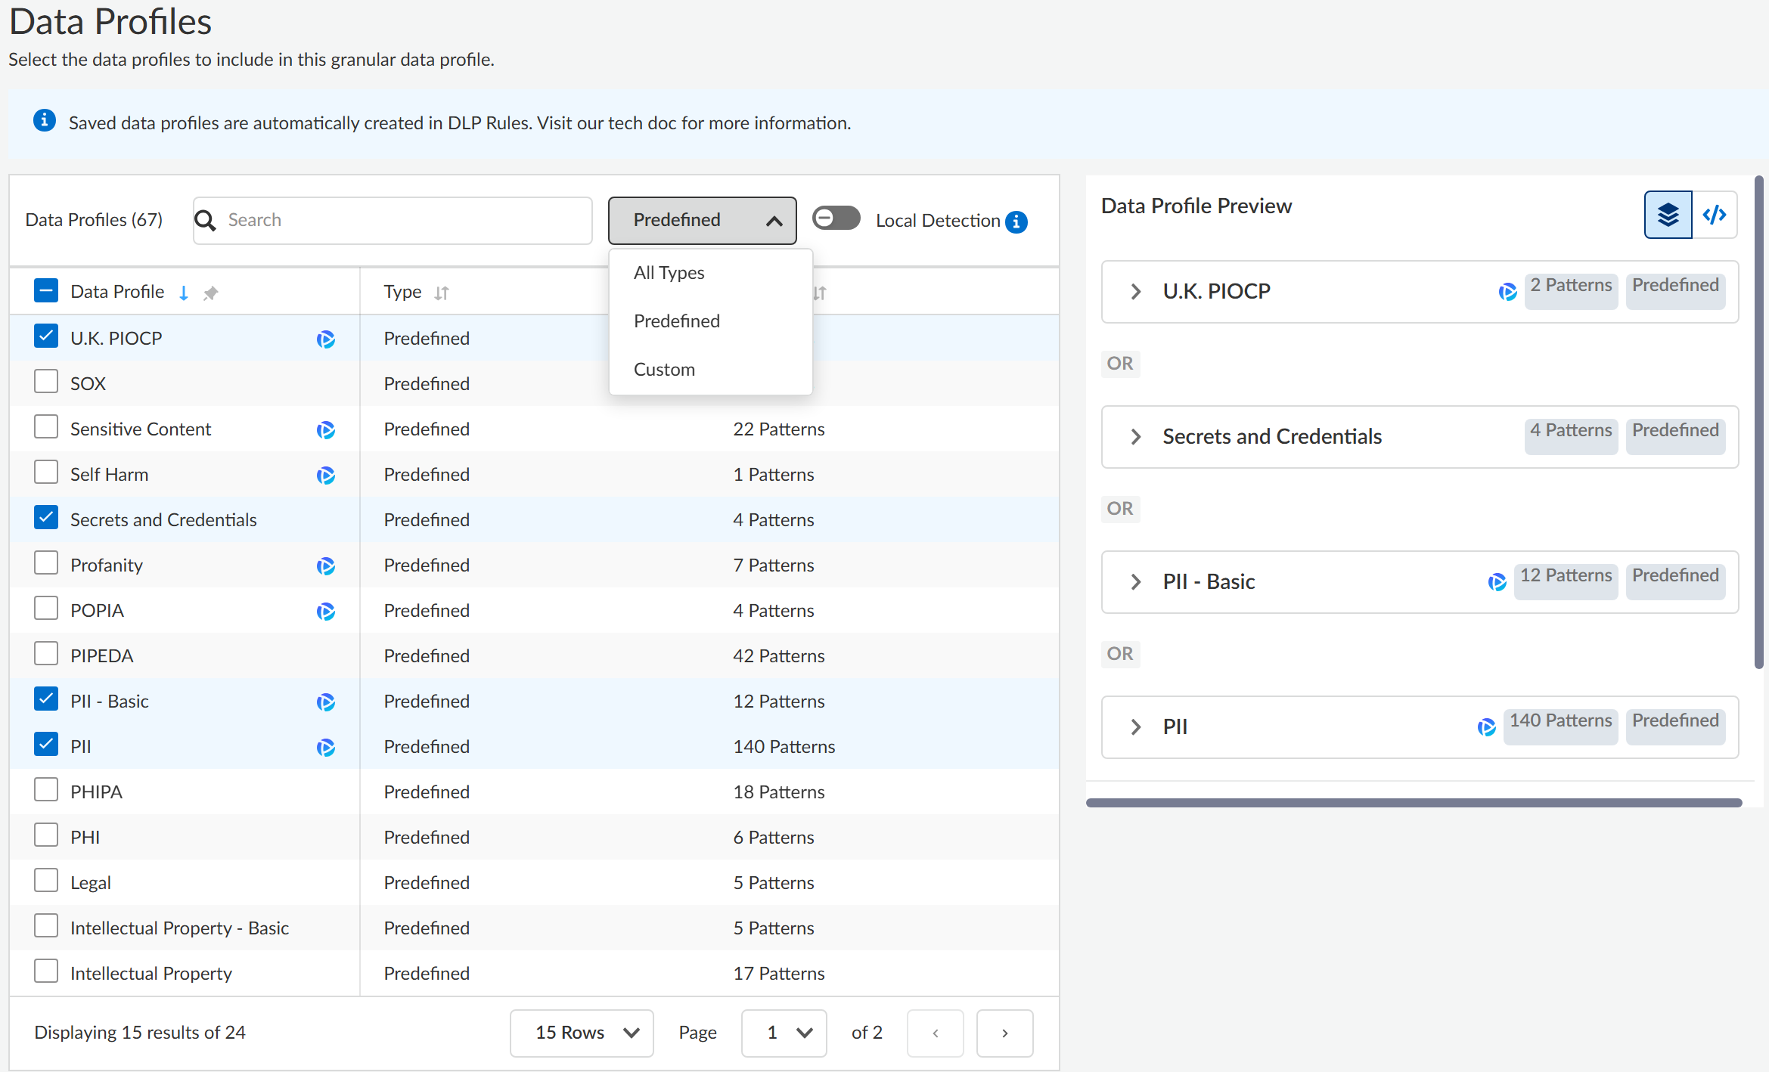Expand the U.K. PIOCP preview card

[1135, 291]
